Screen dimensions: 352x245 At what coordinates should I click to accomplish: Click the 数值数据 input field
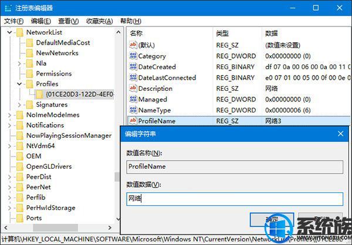click(235, 199)
